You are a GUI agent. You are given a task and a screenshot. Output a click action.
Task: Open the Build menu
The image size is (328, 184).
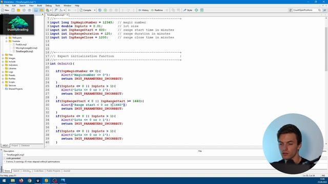39,6
